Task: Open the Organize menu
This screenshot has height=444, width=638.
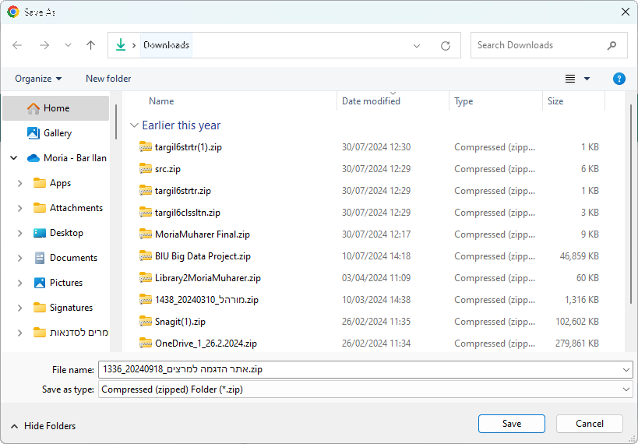Action: [38, 79]
